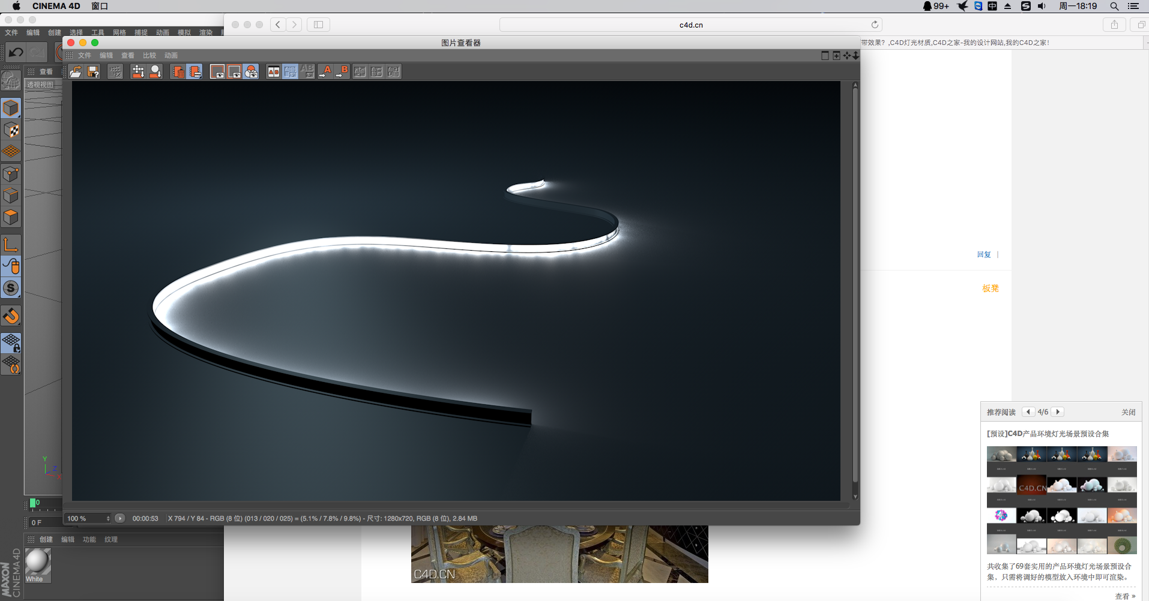Select the polygon mode cube icon
This screenshot has height=601, width=1149.
11,217
